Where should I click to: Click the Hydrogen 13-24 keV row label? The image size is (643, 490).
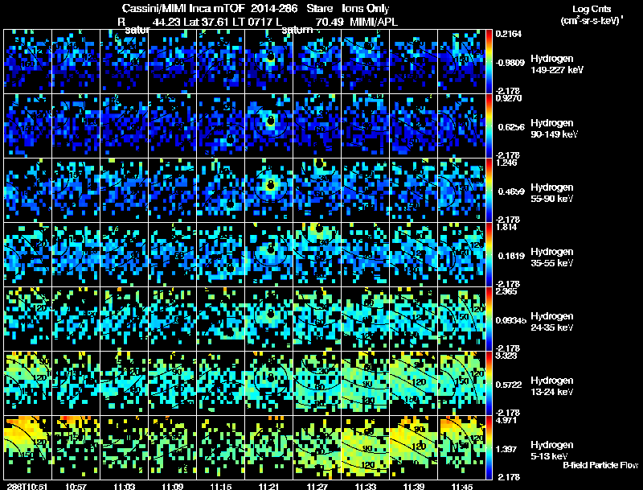551,386
